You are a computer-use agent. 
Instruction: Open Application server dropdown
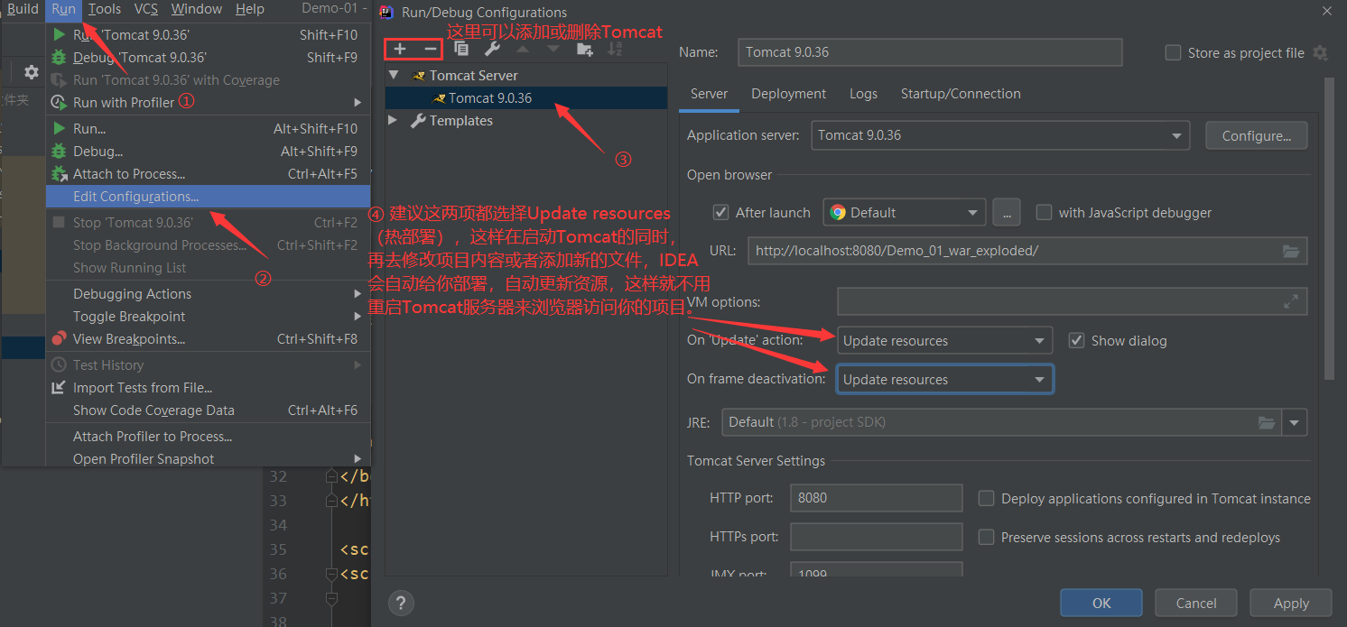pyautogui.click(x=1000, y=135)
